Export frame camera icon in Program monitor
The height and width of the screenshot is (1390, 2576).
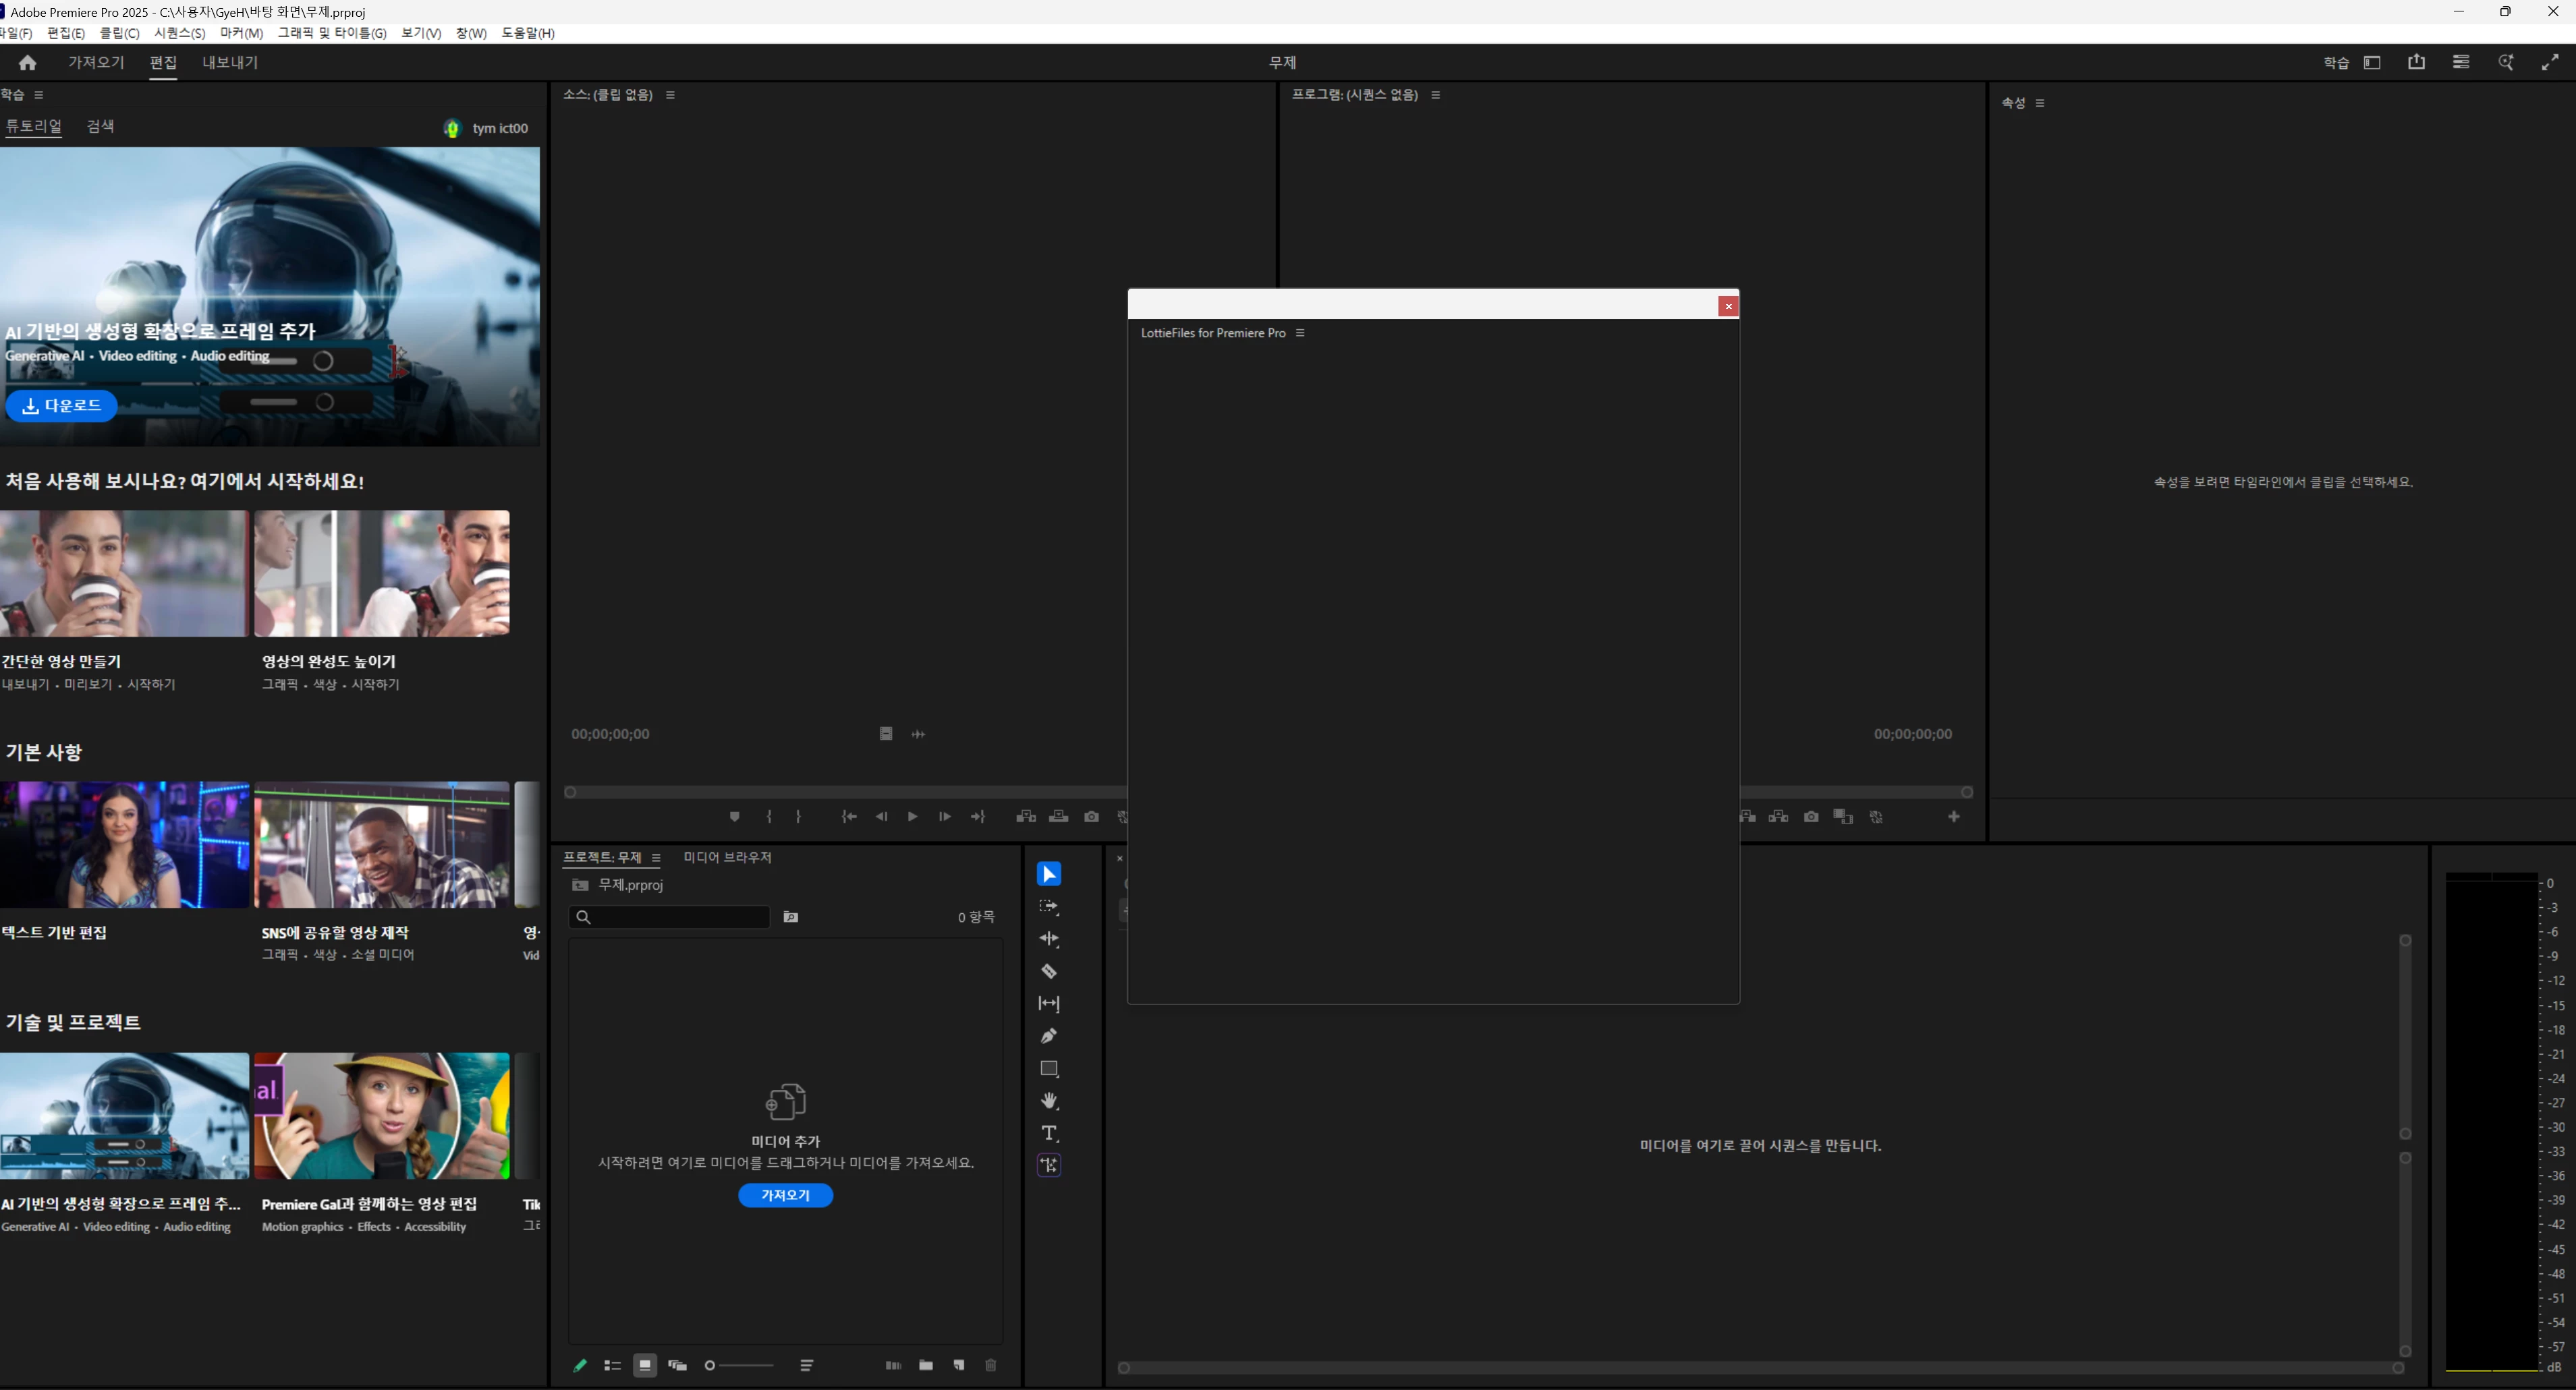1811,817
